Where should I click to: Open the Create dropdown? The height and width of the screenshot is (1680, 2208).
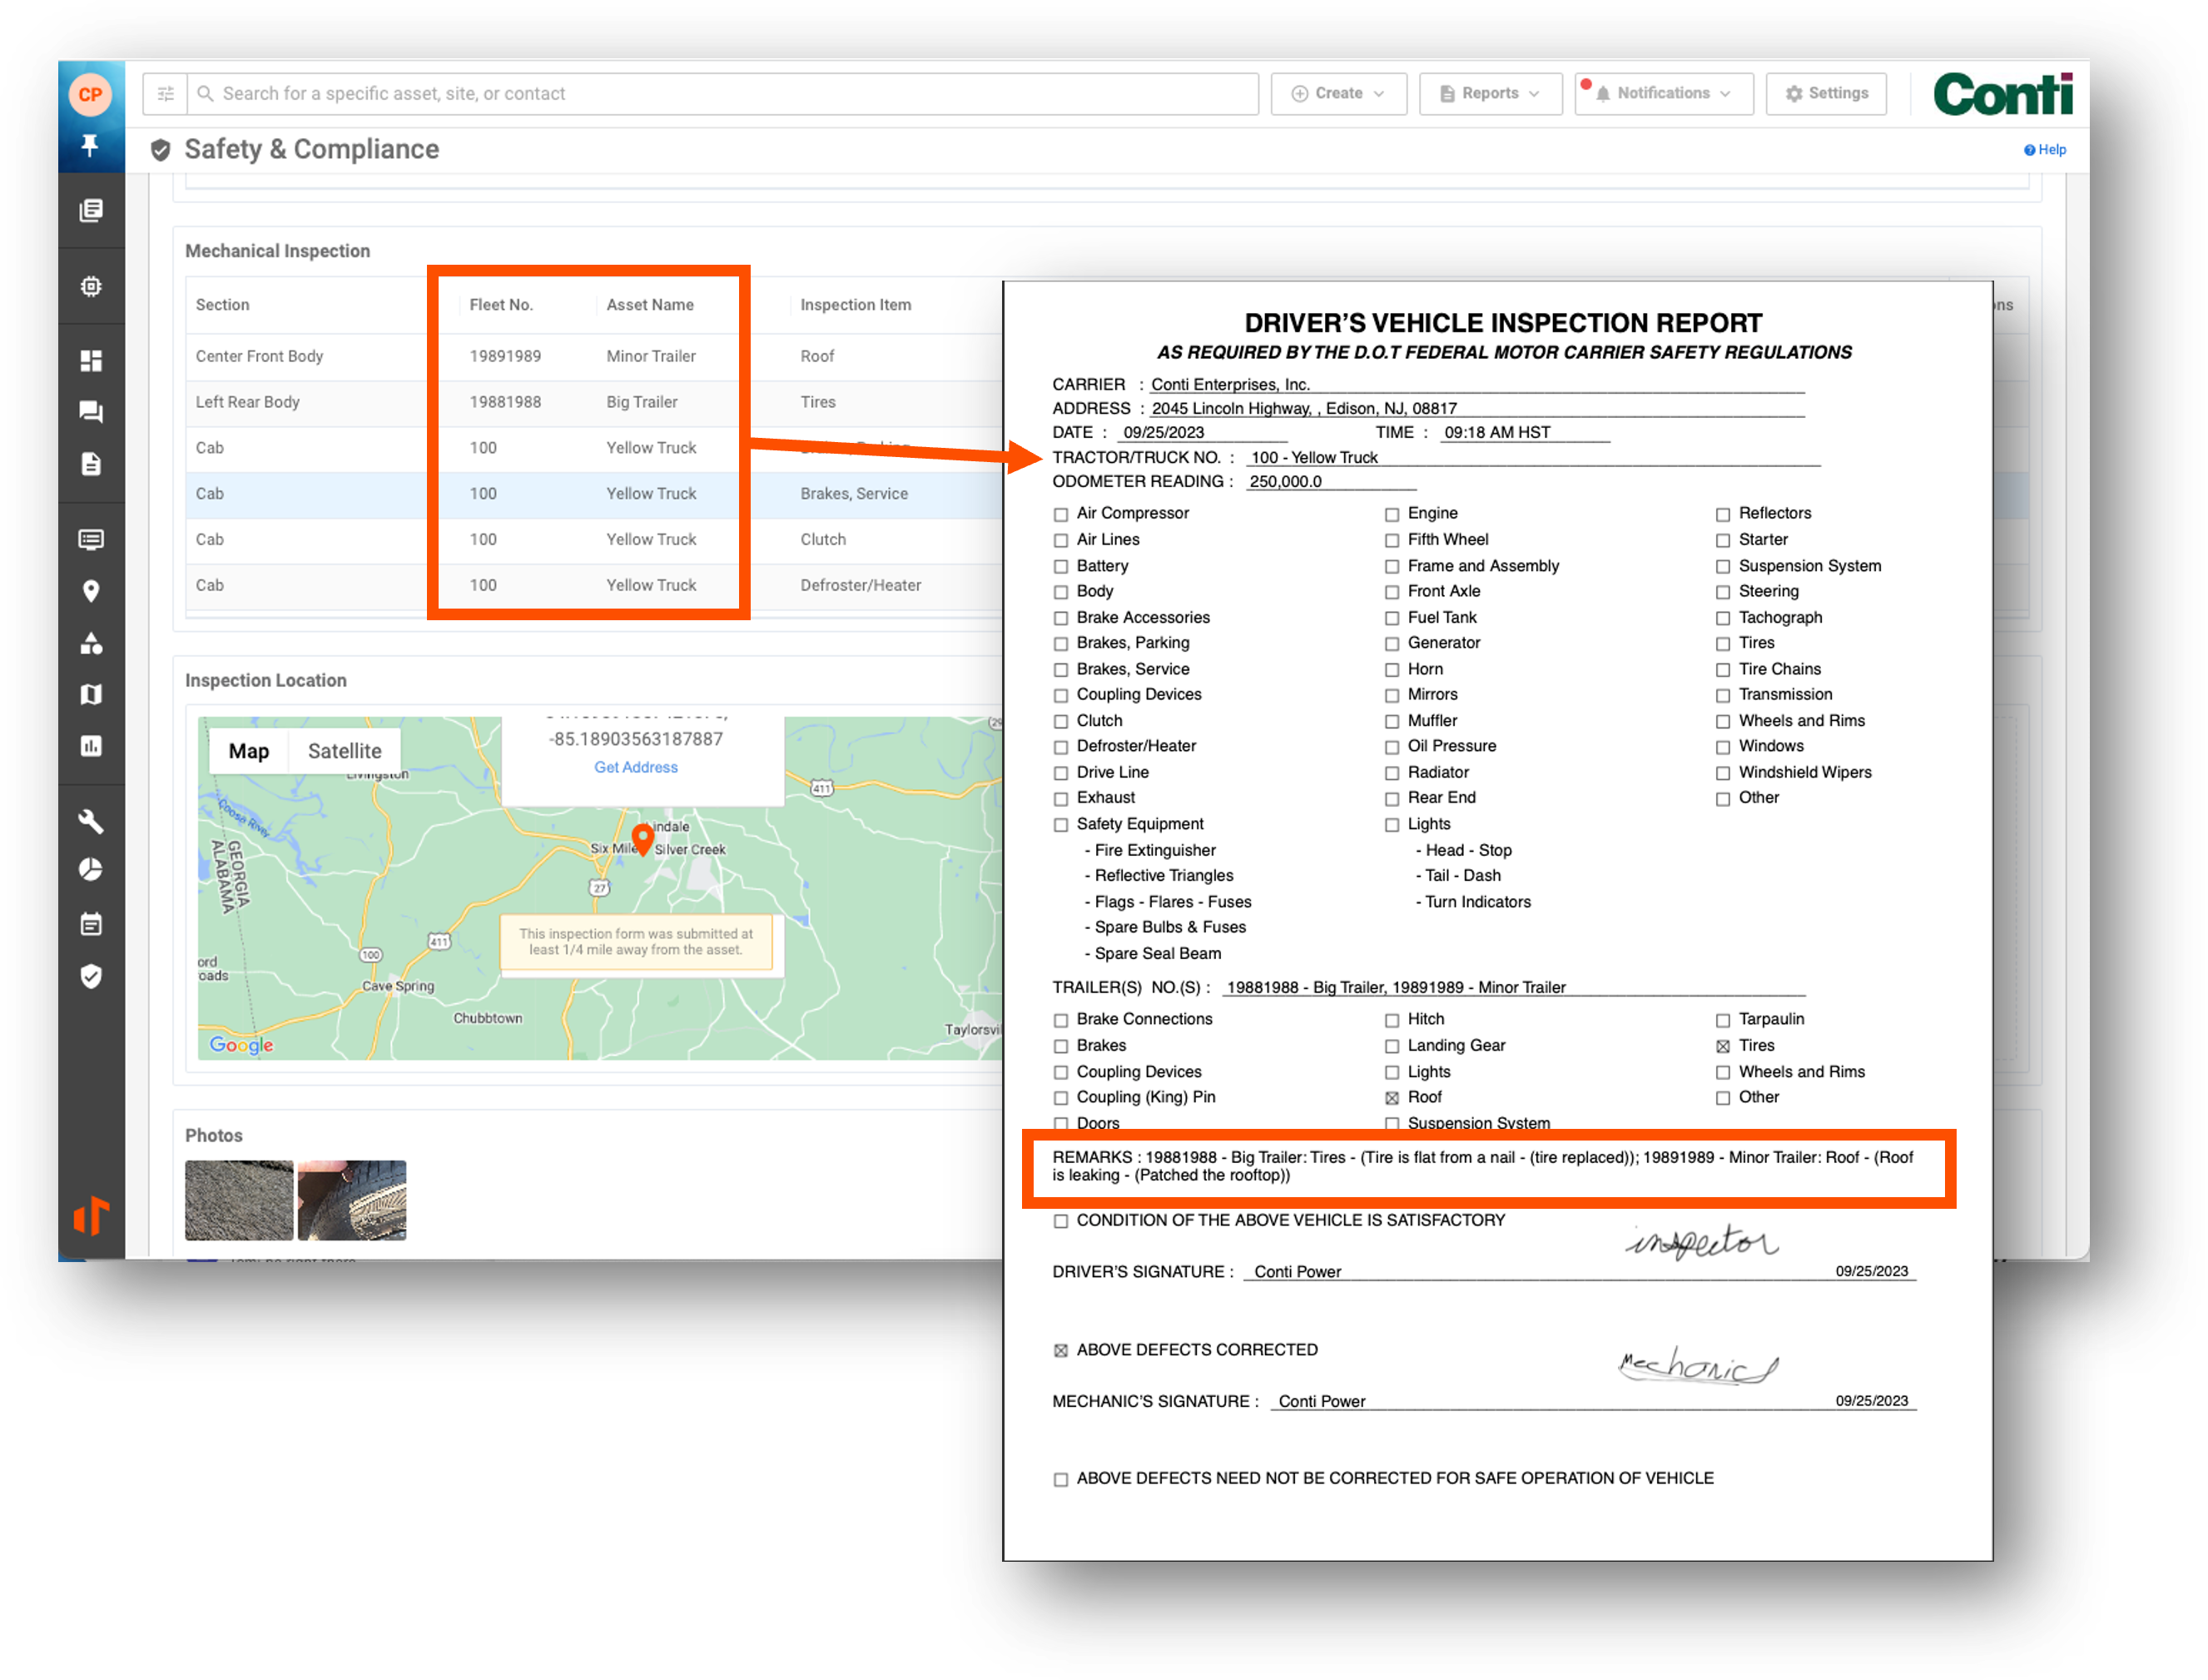[1337, 93]
